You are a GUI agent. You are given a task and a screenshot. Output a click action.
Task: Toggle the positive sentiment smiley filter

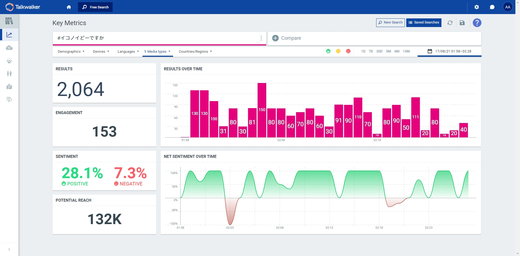tap(328, 51)
